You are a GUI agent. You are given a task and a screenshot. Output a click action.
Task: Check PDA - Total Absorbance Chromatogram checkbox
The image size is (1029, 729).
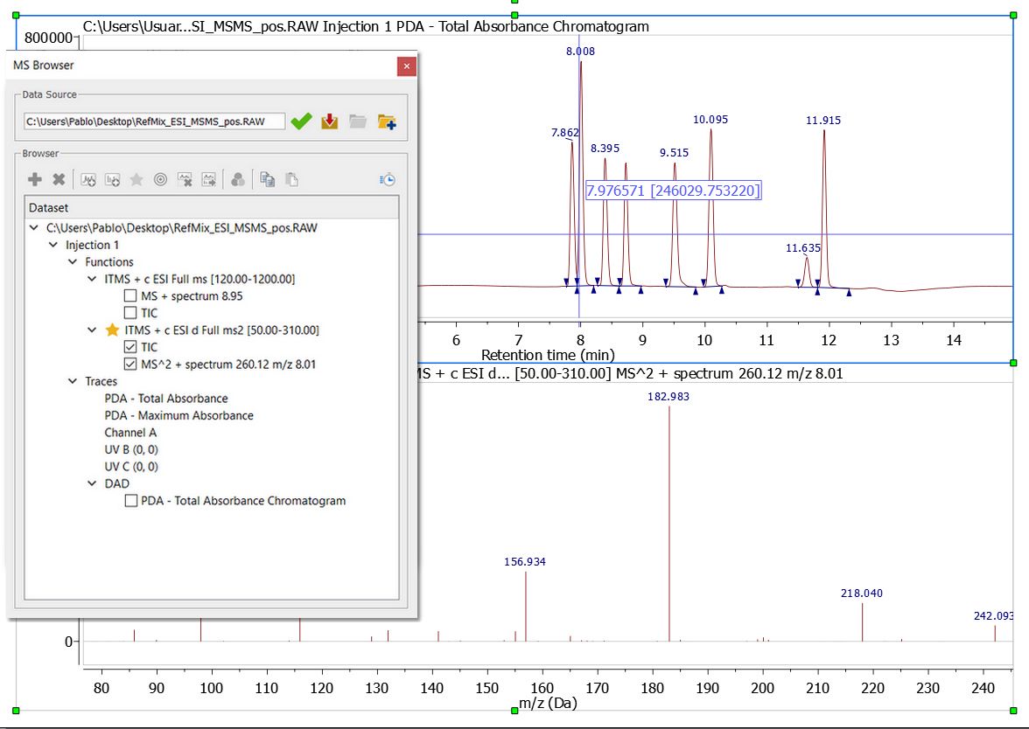pyautogui.click(x=130, y=501)
